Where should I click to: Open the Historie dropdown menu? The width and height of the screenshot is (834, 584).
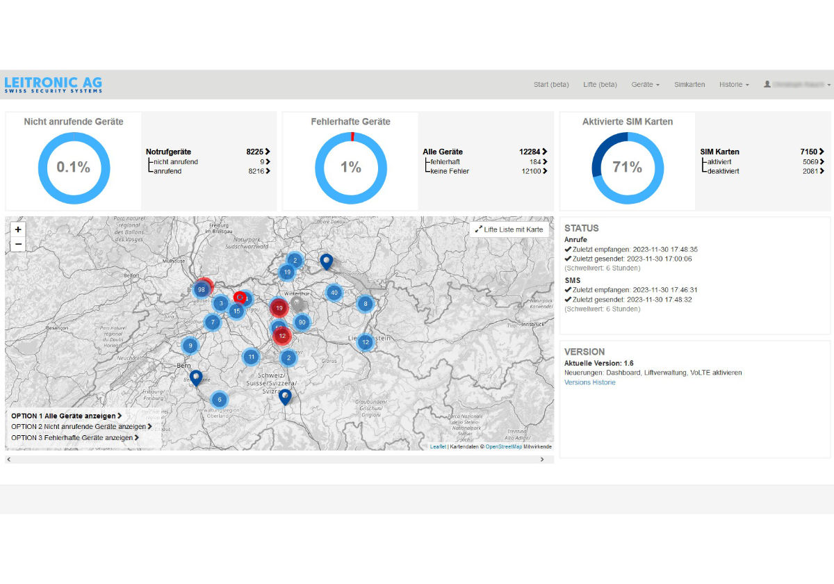coord(734,85)
